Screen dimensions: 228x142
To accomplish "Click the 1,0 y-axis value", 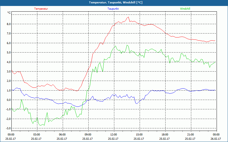I will point(9,90).
